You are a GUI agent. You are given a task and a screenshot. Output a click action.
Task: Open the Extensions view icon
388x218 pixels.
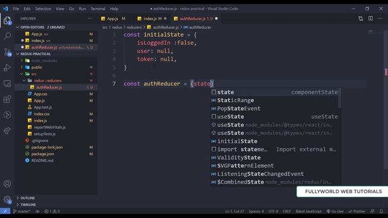[x=7, y=99]
